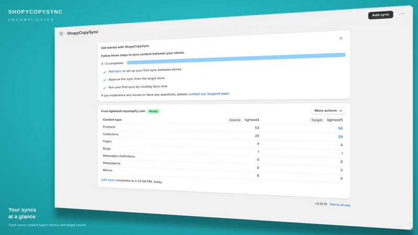Click the Menus row label
Viewport: 418px width, 235px height.
(x=108, y=170)
